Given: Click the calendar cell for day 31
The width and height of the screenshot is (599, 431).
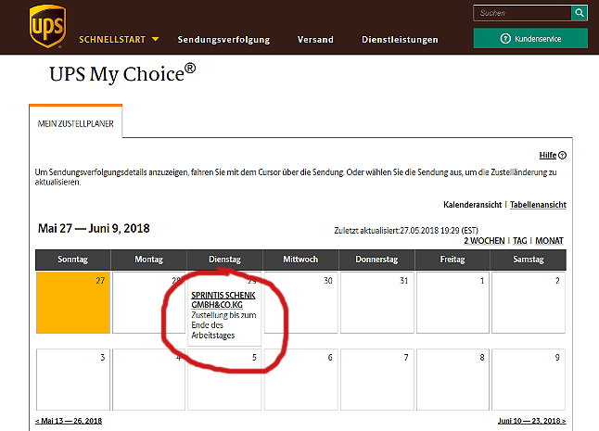Looking at the screenshot, I should [376, 303].
